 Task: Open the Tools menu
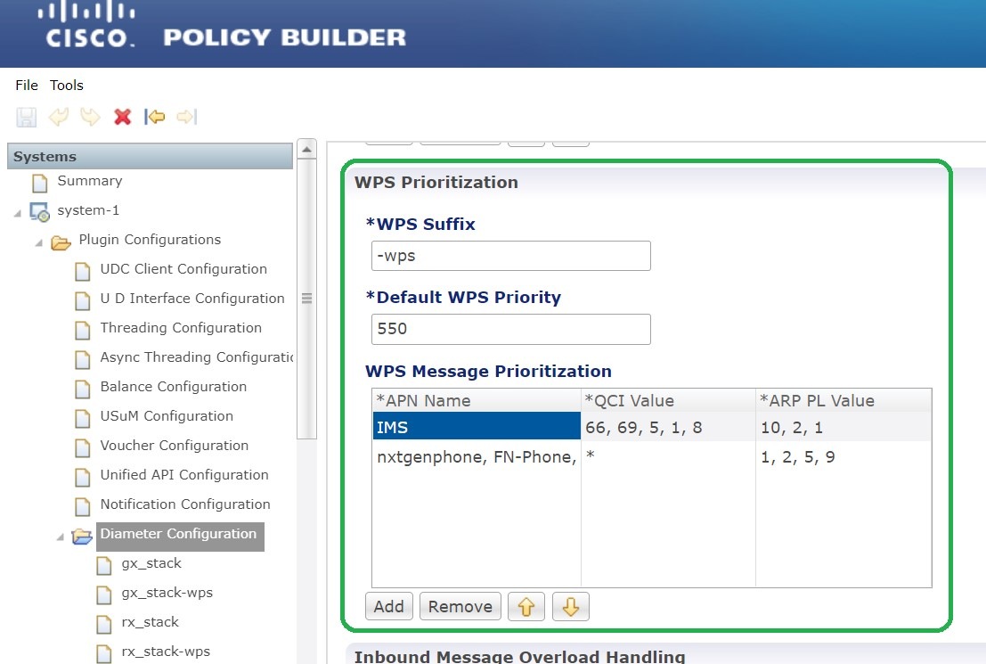pyautogui.click(x=67, y=85)
